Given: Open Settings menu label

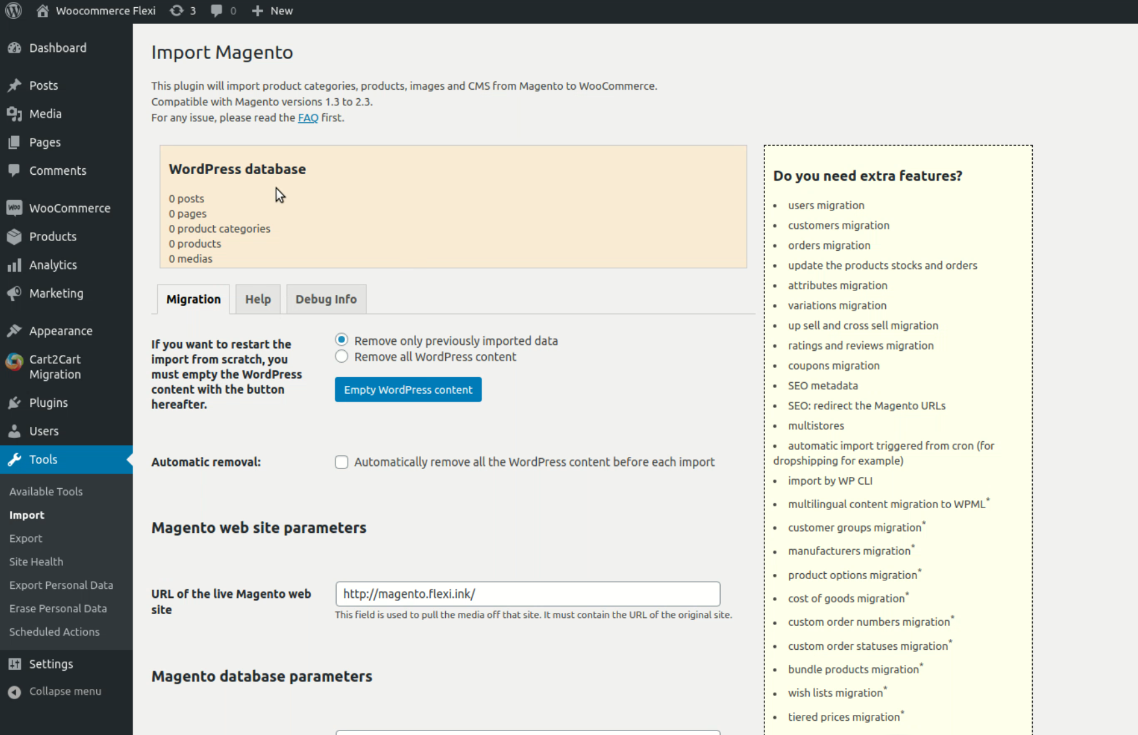Looking at the screenshot, I should click(51, 664).
